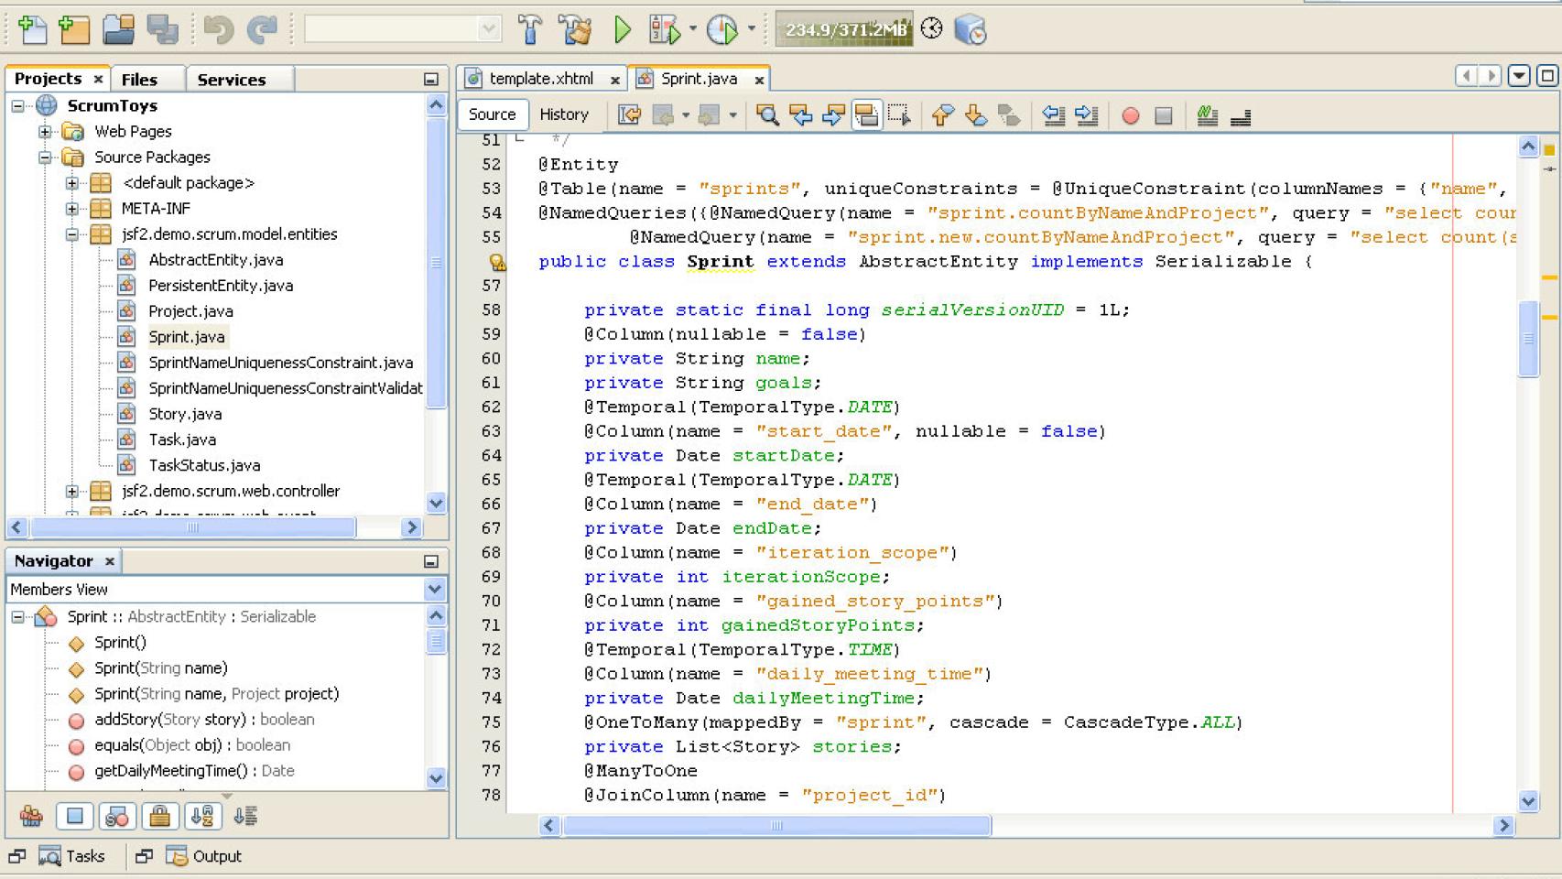Click the memory usage heap indicator
The image size is (1562, 879).
[844, 30]
